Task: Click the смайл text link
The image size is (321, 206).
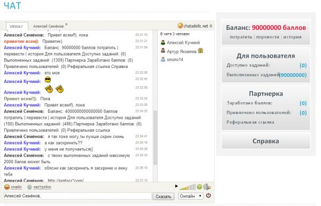Action: pos(16,187)
